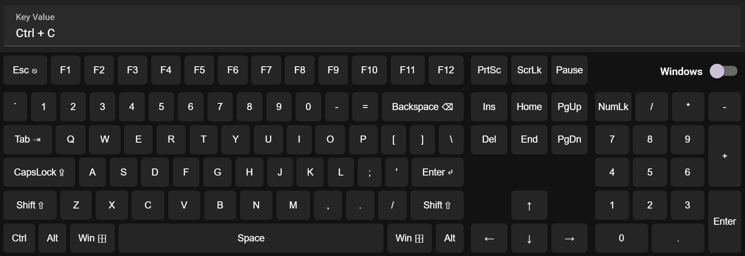Click the CapsLock key
Screen dimensions: 745x256
click(x=39, y=172)
